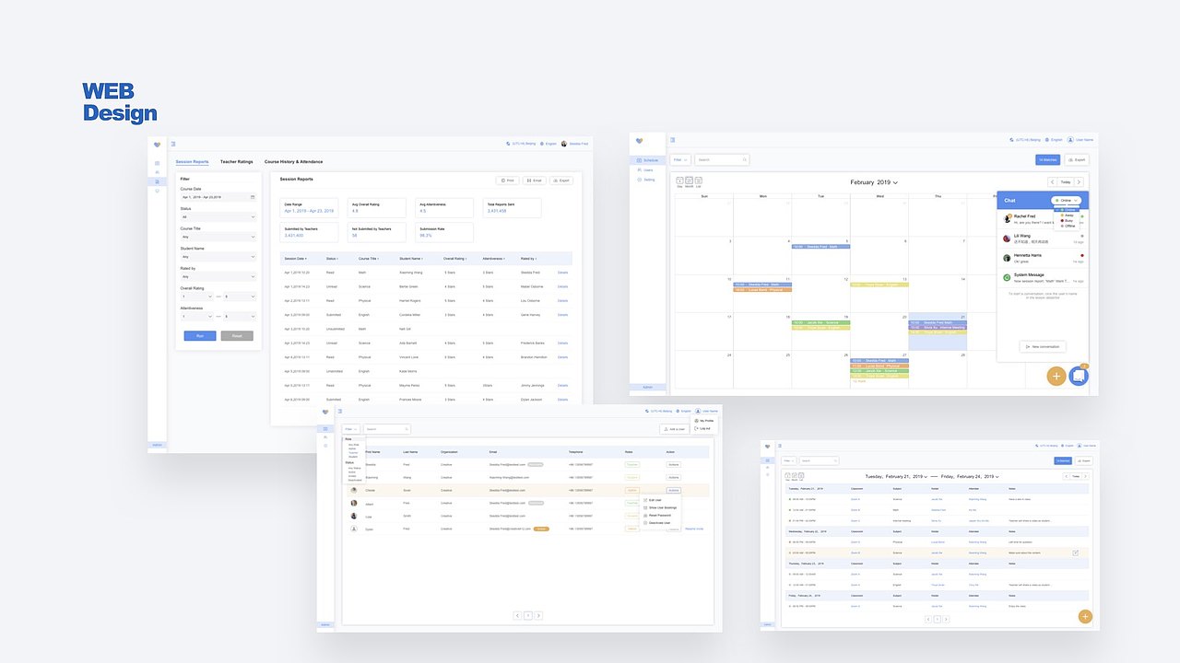Click the Today button in calendar

(x=1066, y=182)
